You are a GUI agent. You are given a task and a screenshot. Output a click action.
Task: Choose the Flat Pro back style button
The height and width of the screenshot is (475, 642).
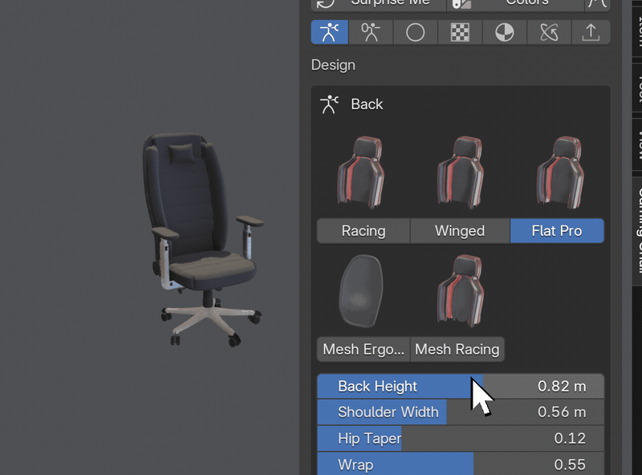pos(557,231)
